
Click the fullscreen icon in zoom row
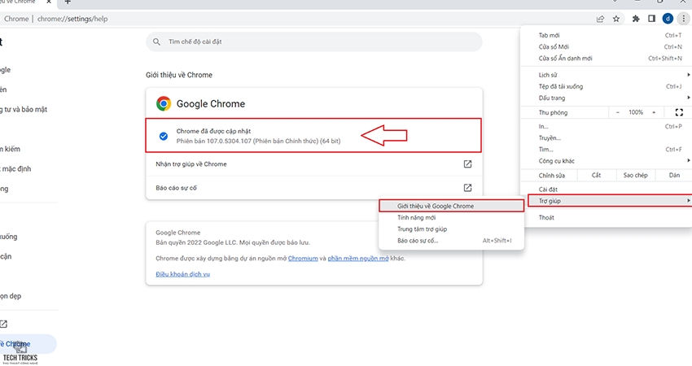pyautogui.click(x=679, y=112)
